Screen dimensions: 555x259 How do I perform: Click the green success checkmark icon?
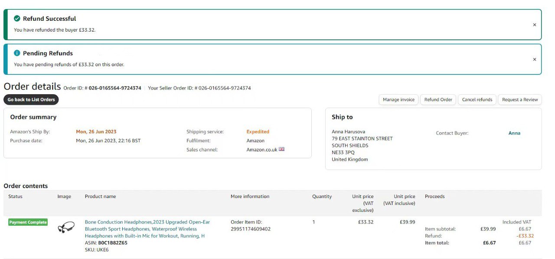(x=17, y=19)
